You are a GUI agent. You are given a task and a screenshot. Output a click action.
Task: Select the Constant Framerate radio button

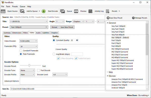pyautogui.click(x=21, y=51)
